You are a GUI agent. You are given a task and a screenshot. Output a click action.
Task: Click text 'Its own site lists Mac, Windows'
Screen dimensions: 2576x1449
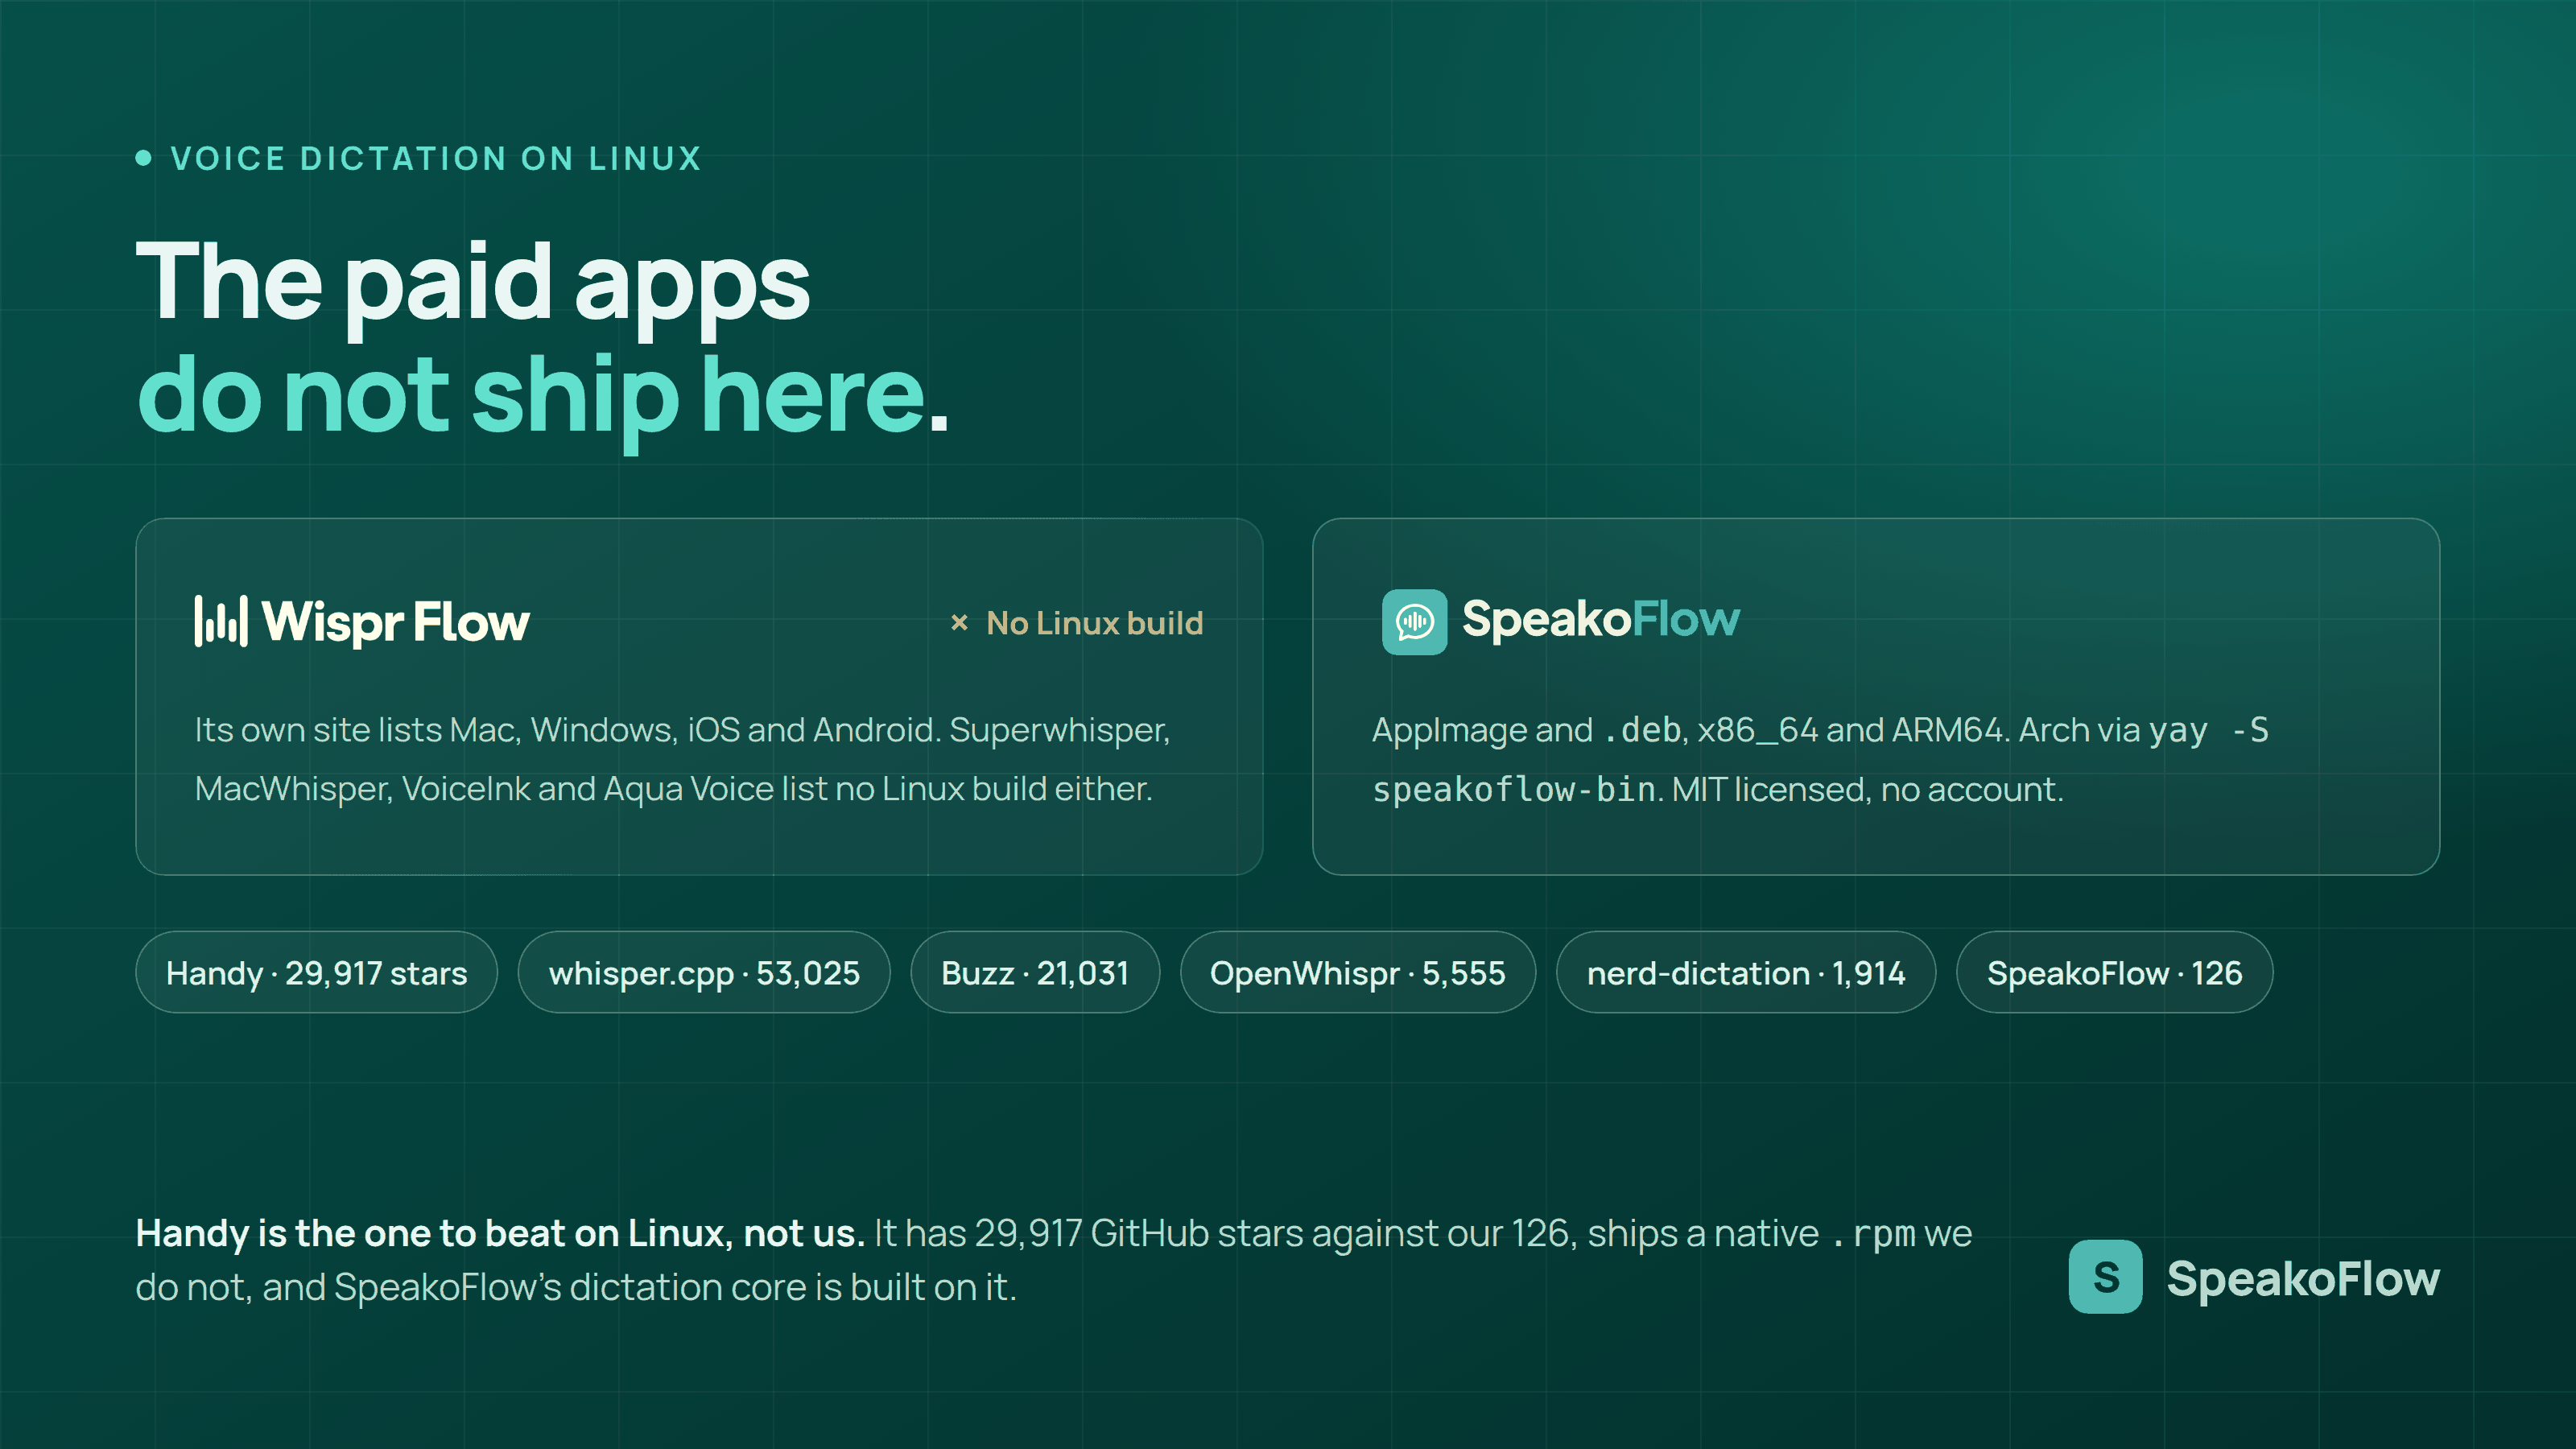[x=436, y=730]
